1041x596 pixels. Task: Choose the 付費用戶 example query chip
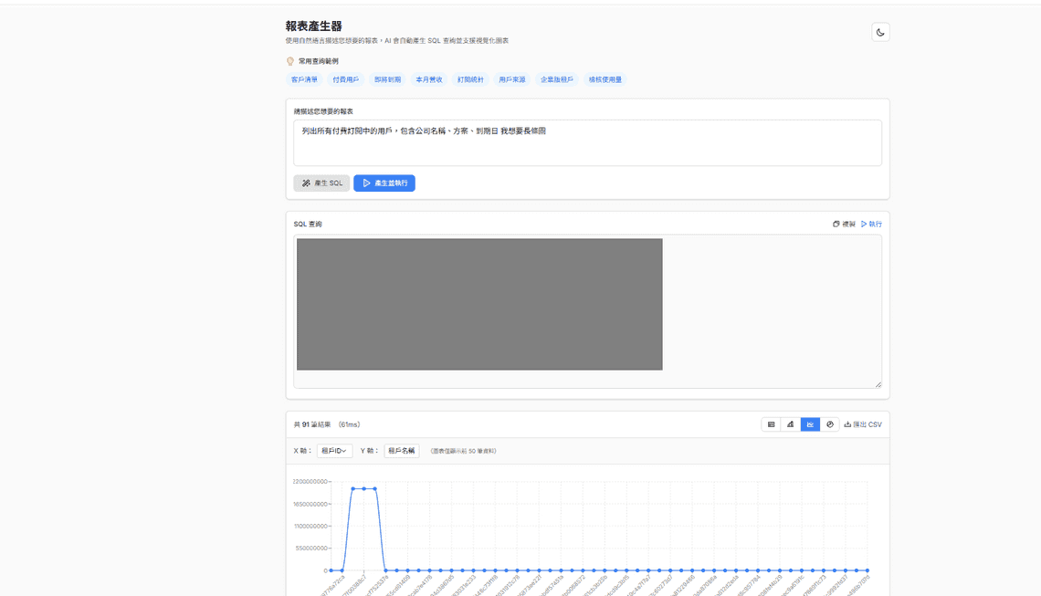click(x=345, y=79)
